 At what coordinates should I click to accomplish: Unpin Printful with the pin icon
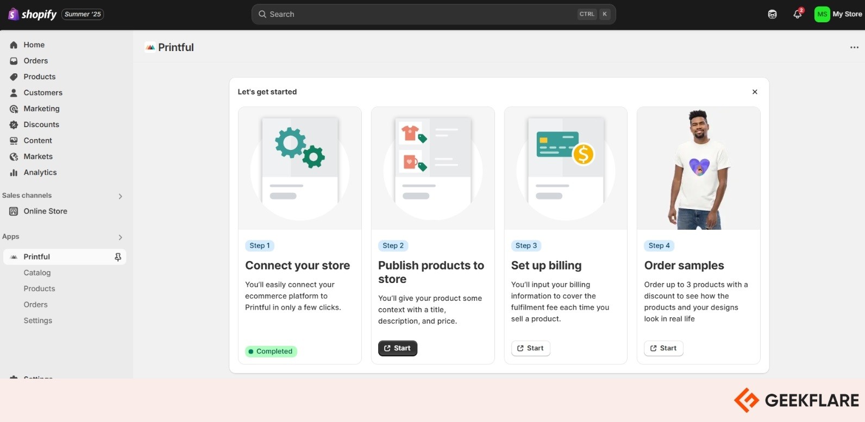coord(118,257)
